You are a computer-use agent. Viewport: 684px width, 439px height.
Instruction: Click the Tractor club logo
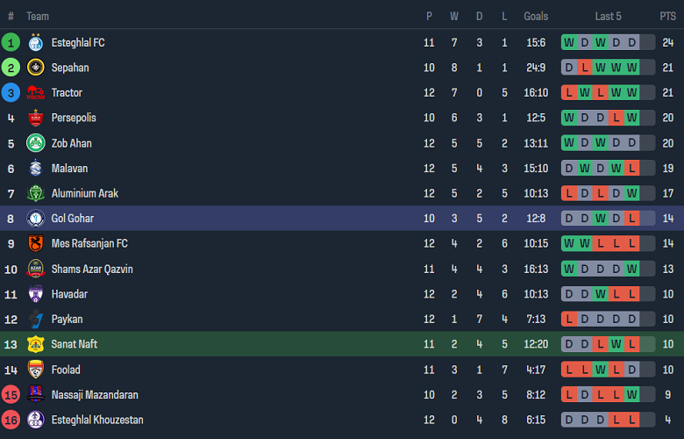[36, 93]
